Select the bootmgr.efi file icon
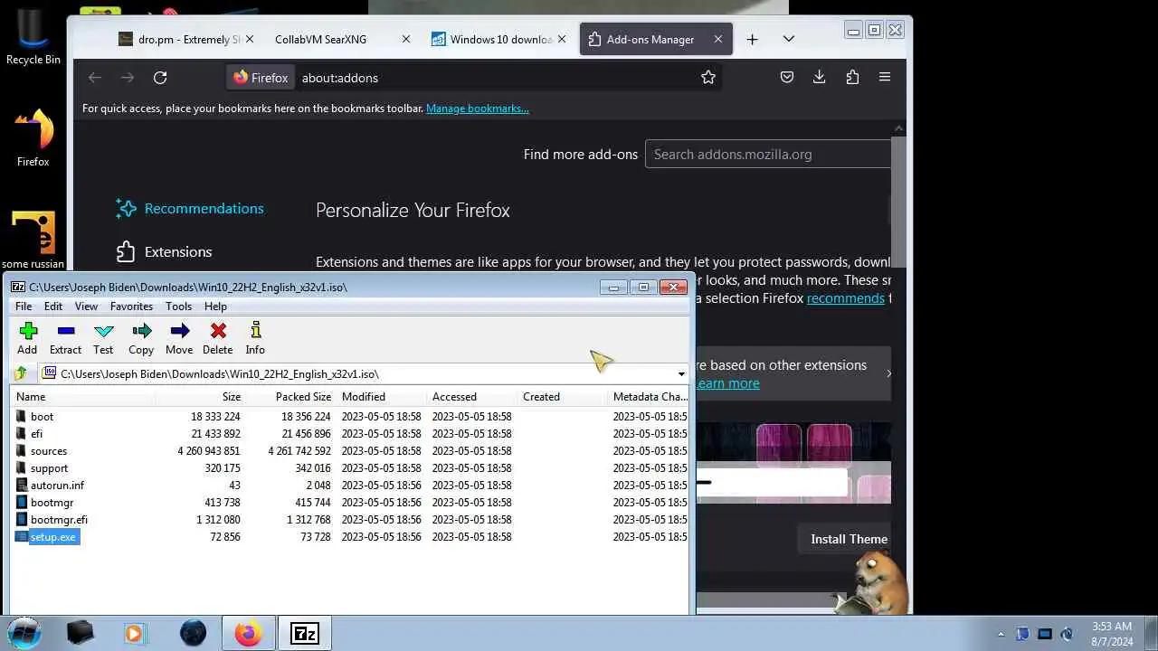Viewport: 1158px width, 651px height. click(x=22, y=520)
